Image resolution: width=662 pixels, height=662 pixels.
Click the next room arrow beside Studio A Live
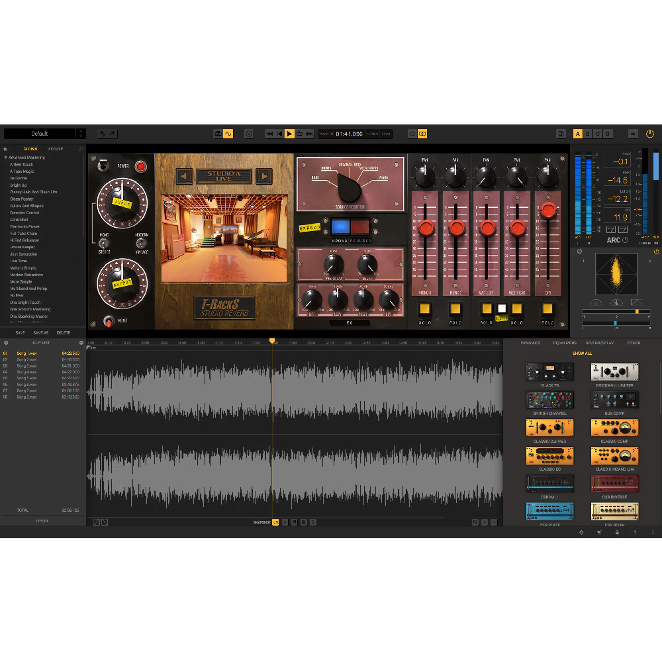click(x=265, y=176)
